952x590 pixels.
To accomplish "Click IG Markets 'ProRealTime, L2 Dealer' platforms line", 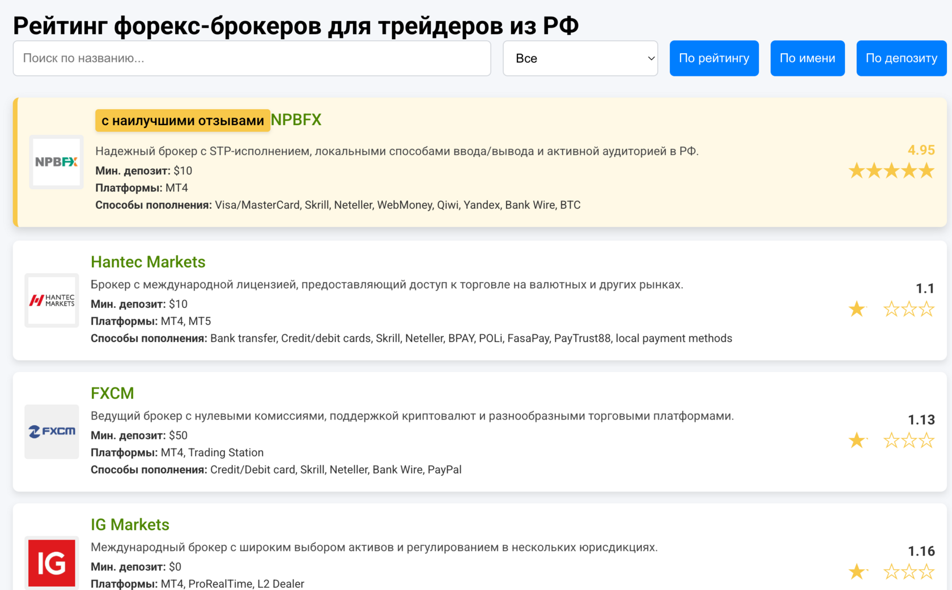I will [197, 584].
